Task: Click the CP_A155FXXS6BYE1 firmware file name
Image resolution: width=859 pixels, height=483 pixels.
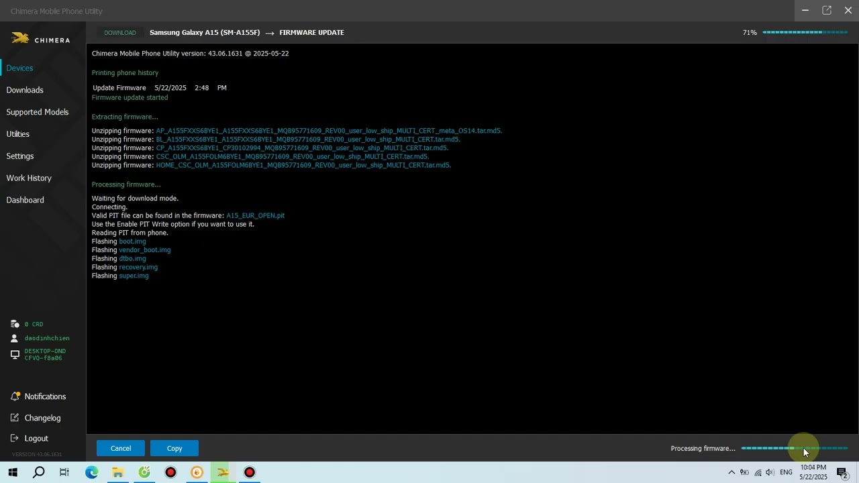Action: (x=302, y=148)
